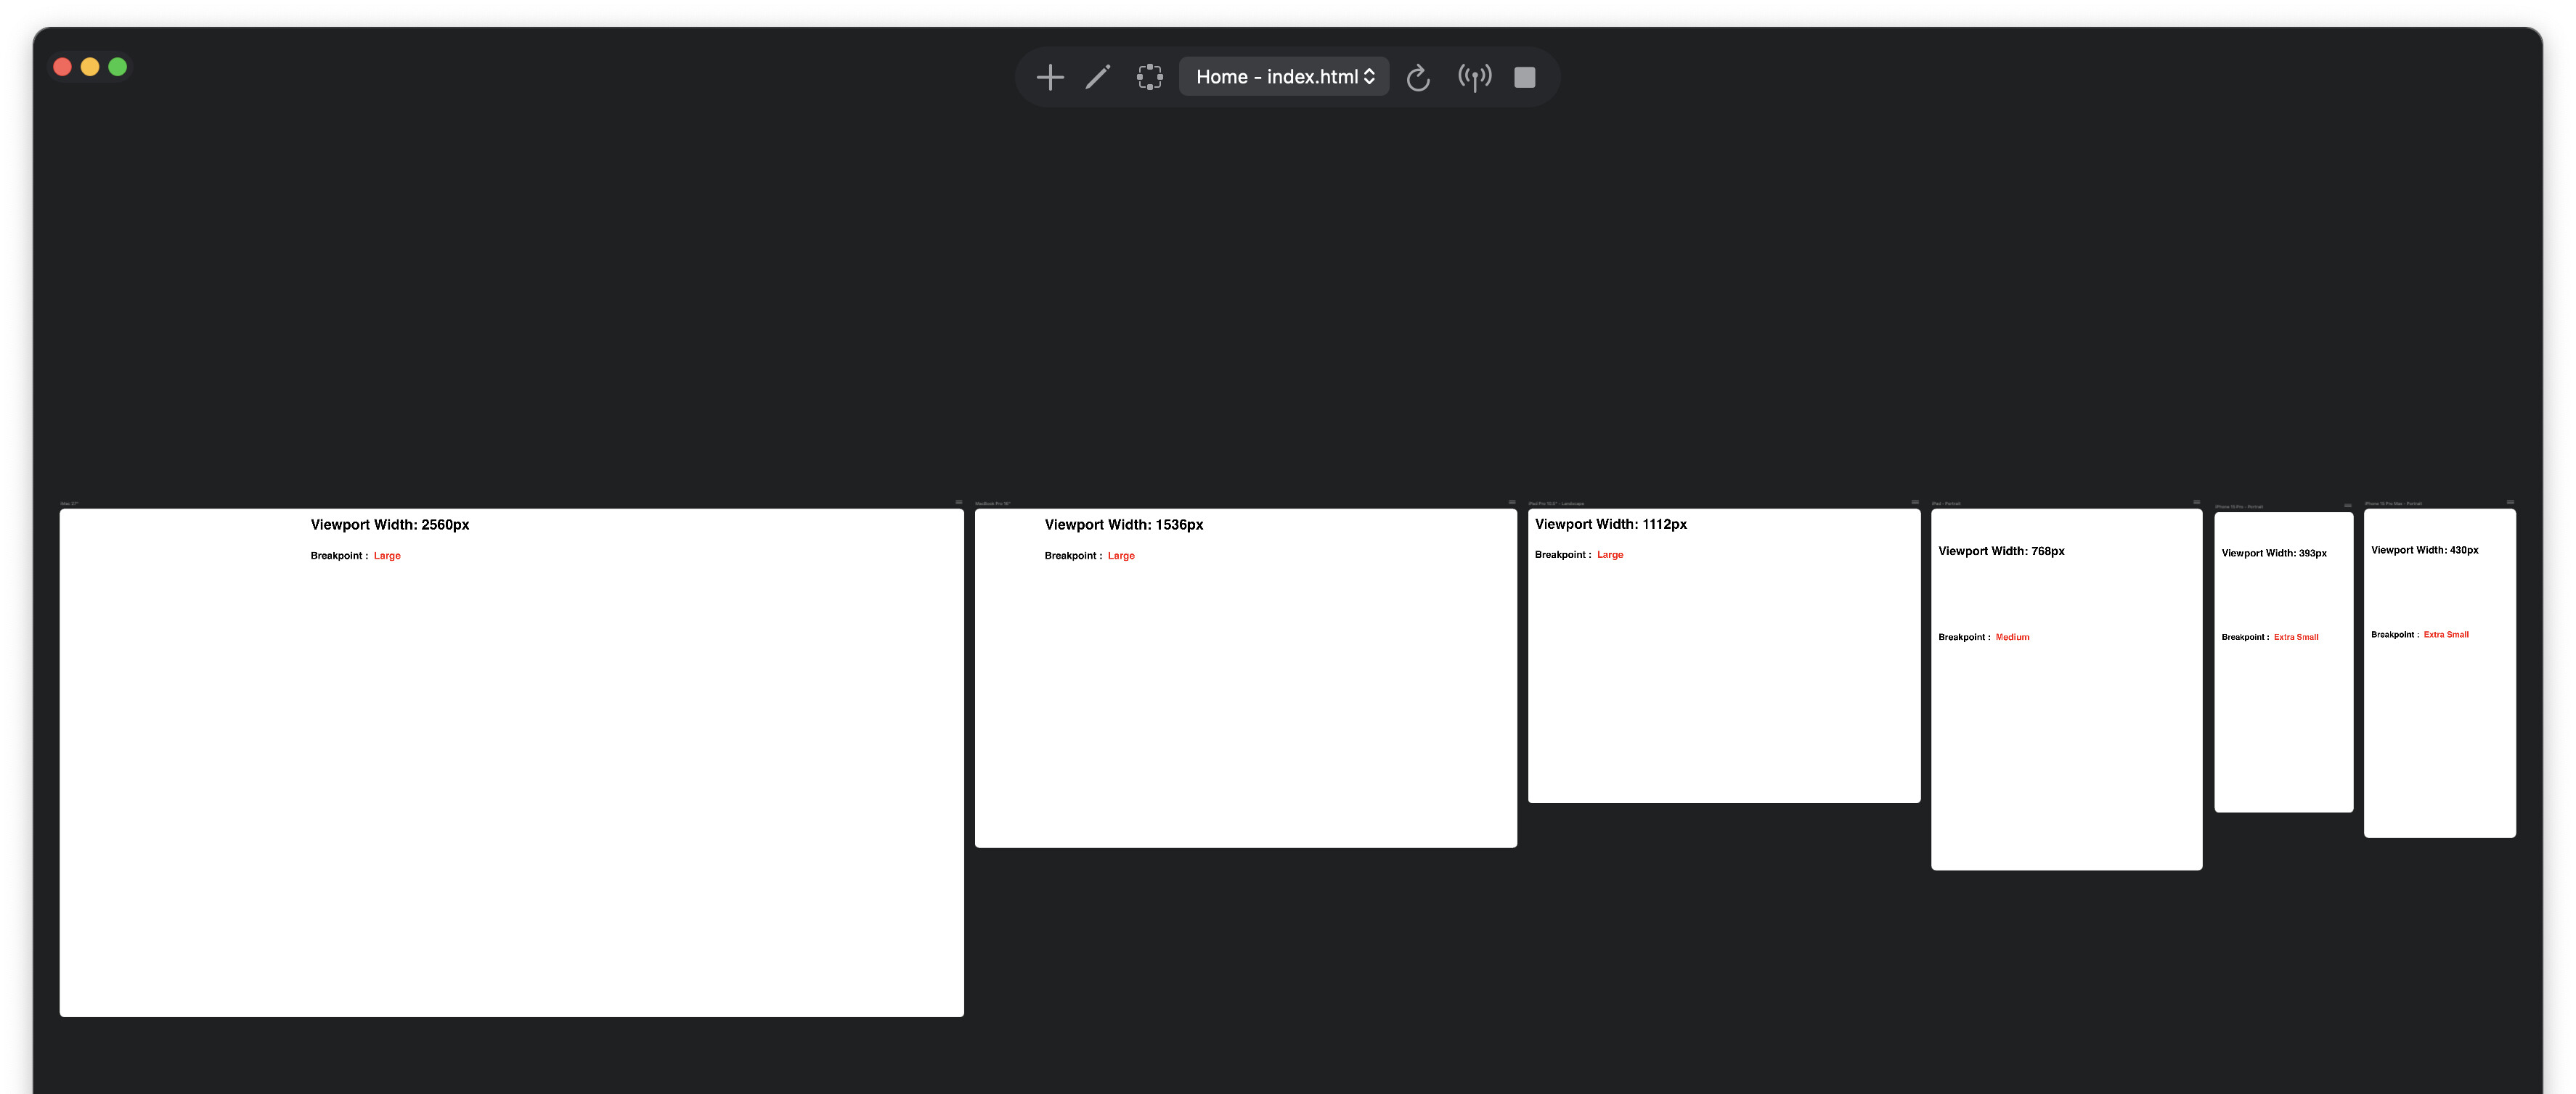Viewport: 2576px width, 1094px height.
Task: Reload the page with refresh icon
Action: click(x=1417, y=77)
